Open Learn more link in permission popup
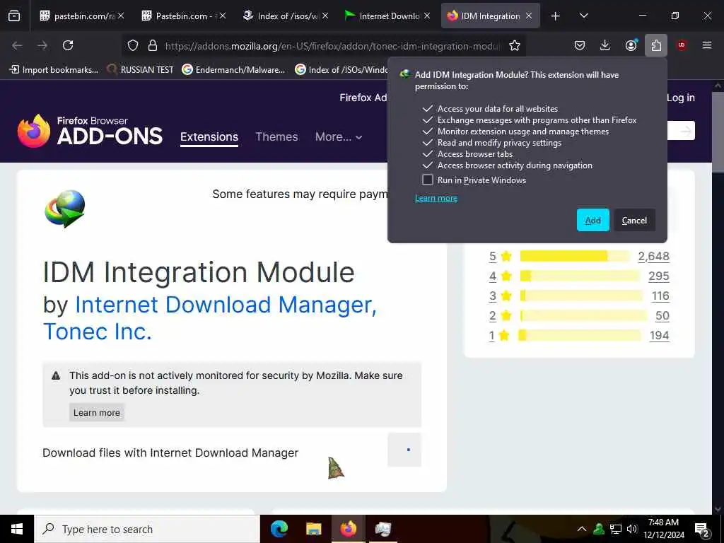724x543 pixels. (436, 198)
